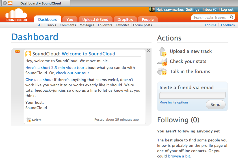
Task: Click Talk in the forums
Action: 190,71
